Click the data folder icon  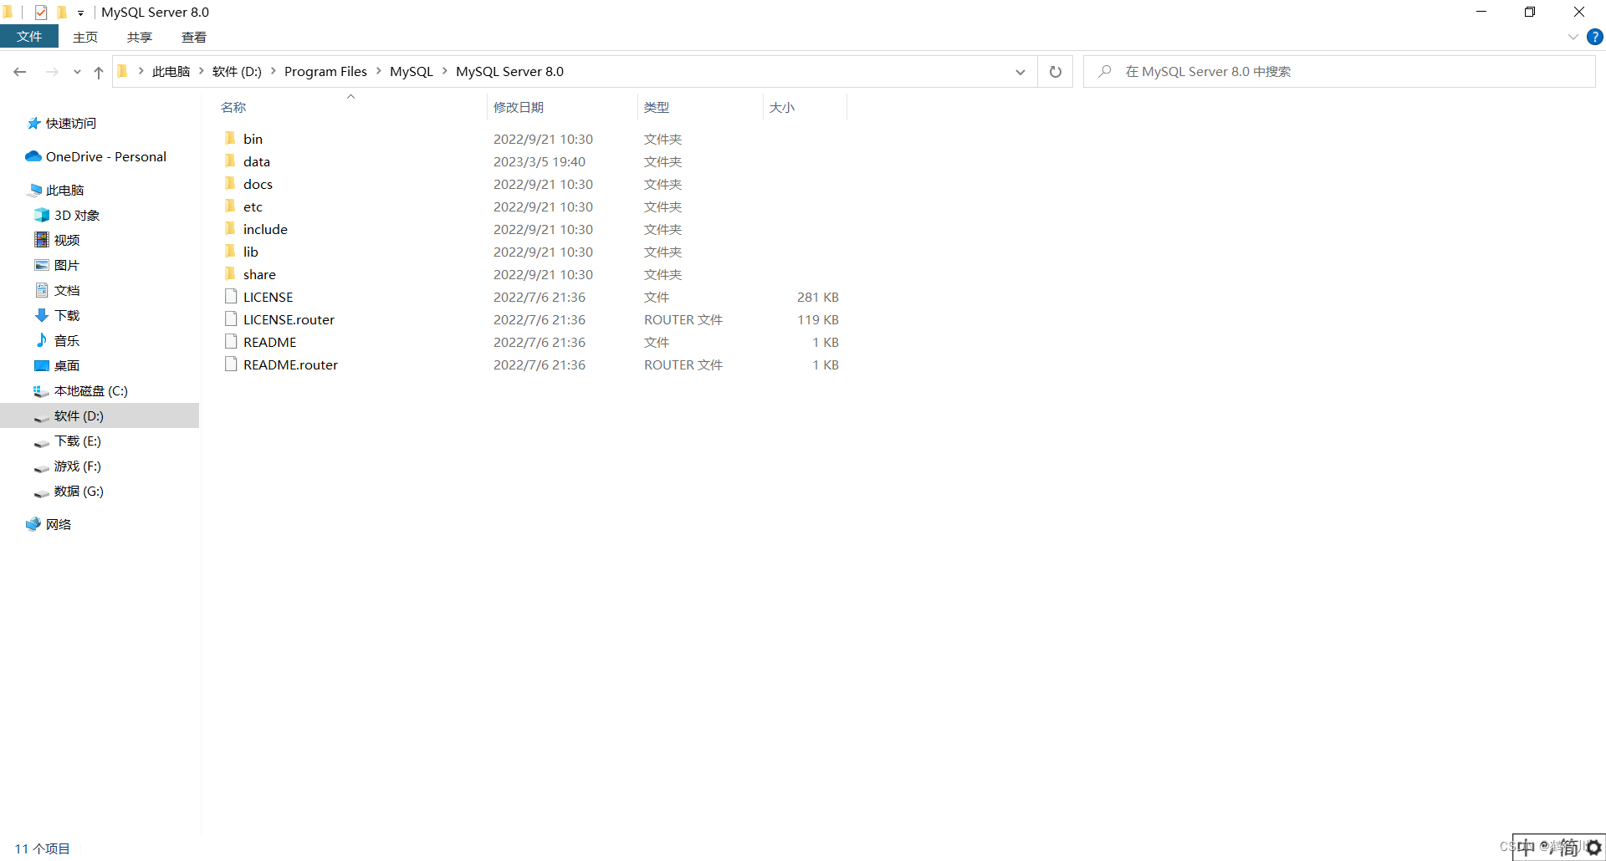[230, 160]
